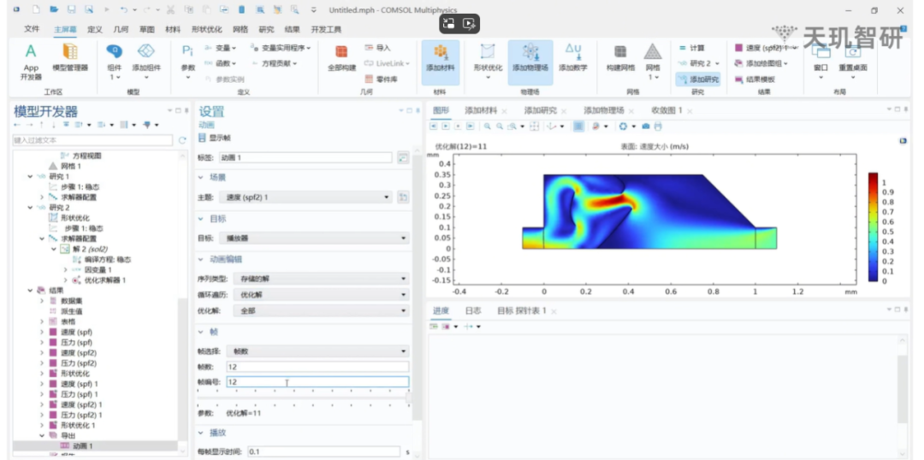Viewport: 924px width, 460px height.
Task: Switch to the 几何 ribbon tab
Action: point(121,29)
